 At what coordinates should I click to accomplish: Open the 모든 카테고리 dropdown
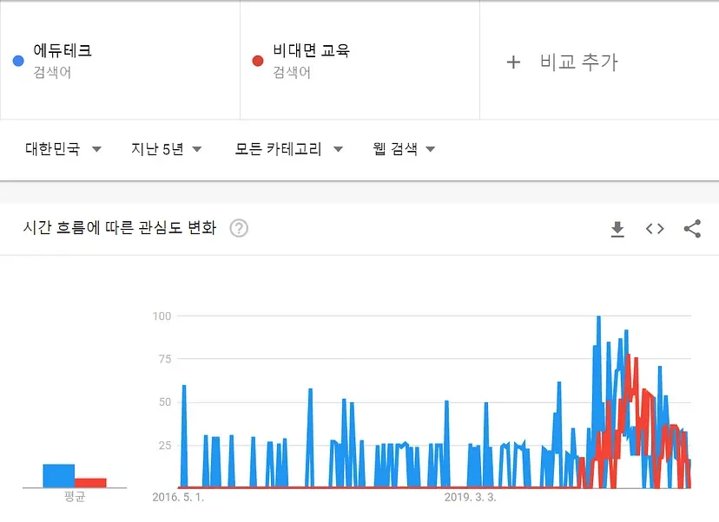(x=289, y=149)
